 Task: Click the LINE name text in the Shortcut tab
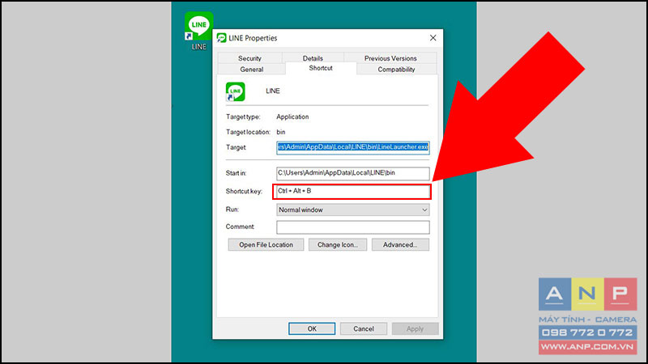coord(273,91)
